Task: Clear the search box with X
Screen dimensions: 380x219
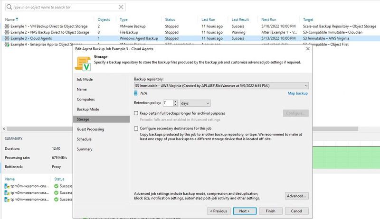Action: (x=121, y=7)
